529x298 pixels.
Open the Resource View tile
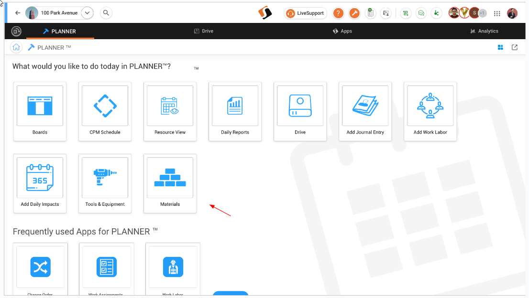tap(170, 111)
